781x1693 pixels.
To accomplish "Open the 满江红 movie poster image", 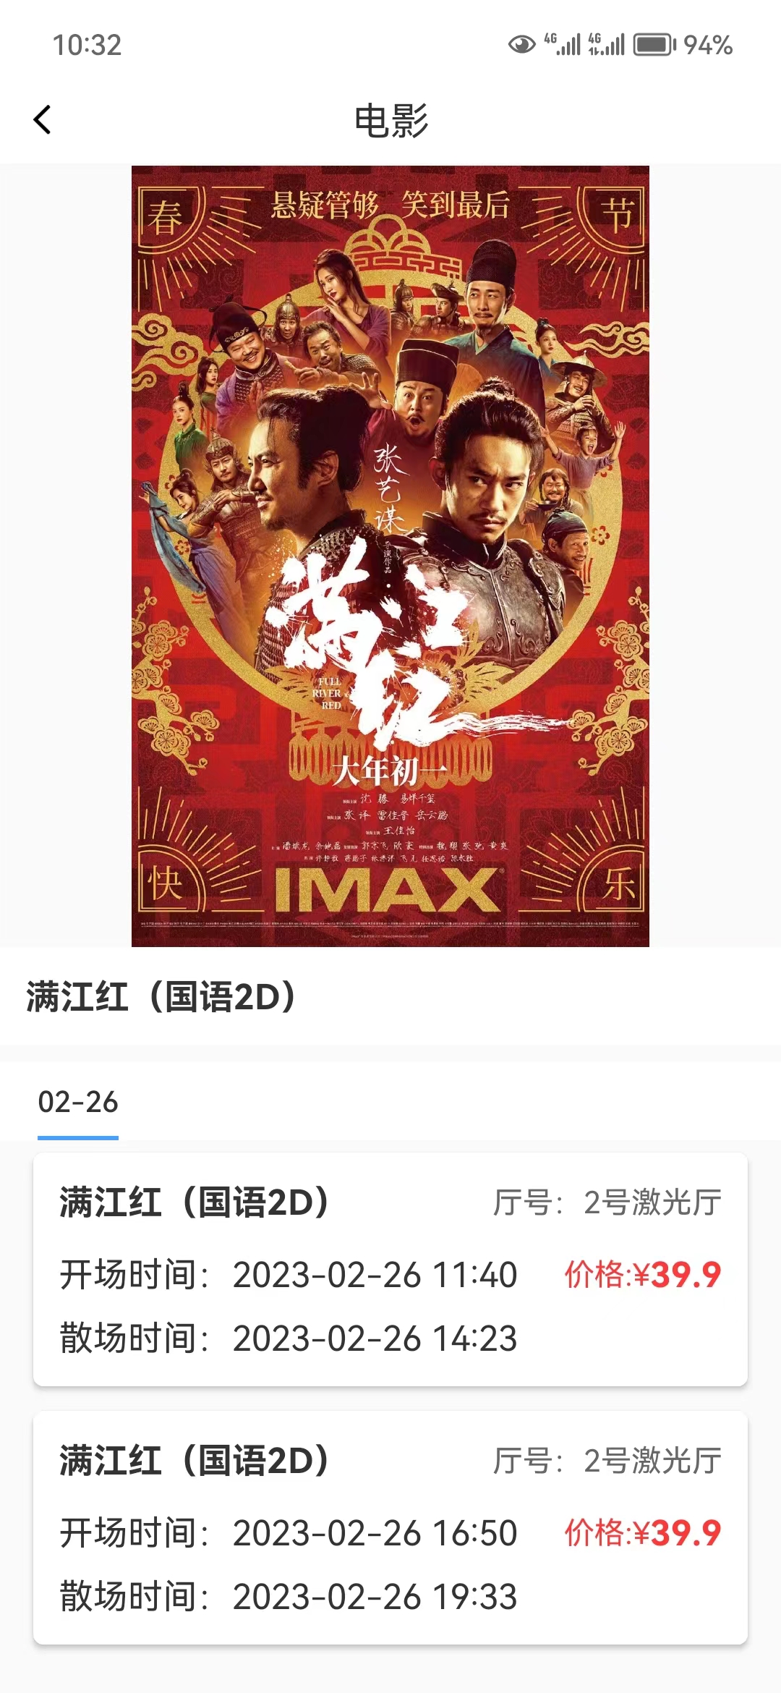I will (390, 556).
